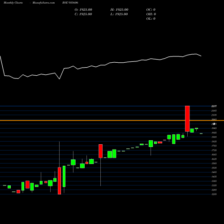Image resolution: width=224 pixels, height=224 pixels.
Task: Click the orange horizontal price level line
Action: (x=112, y=121)
